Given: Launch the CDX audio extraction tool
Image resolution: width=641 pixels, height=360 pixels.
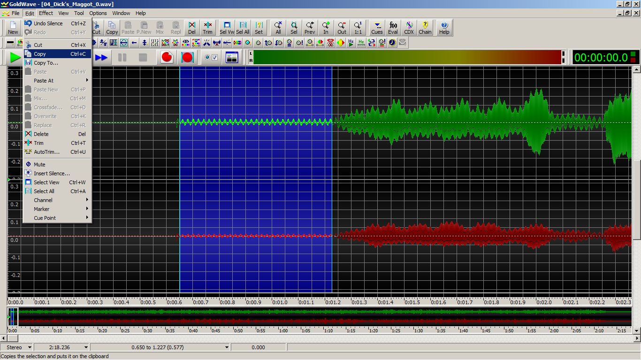Looking at the screenshot, I should 409,28.
